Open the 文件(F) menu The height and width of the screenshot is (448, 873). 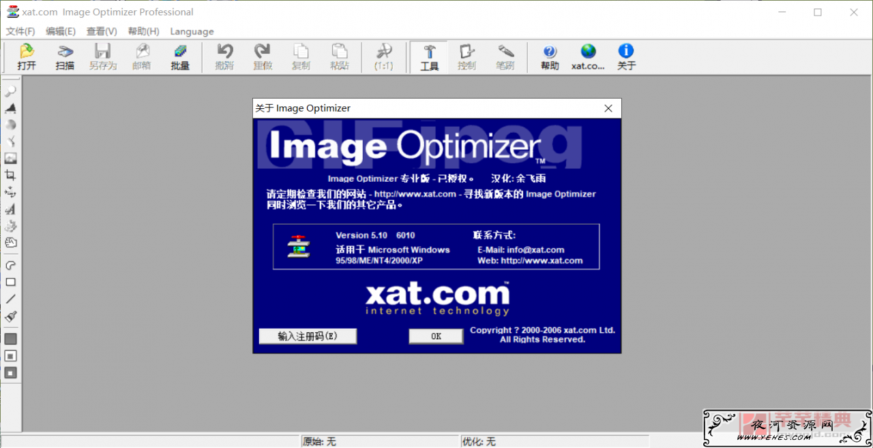pos(20,31)
